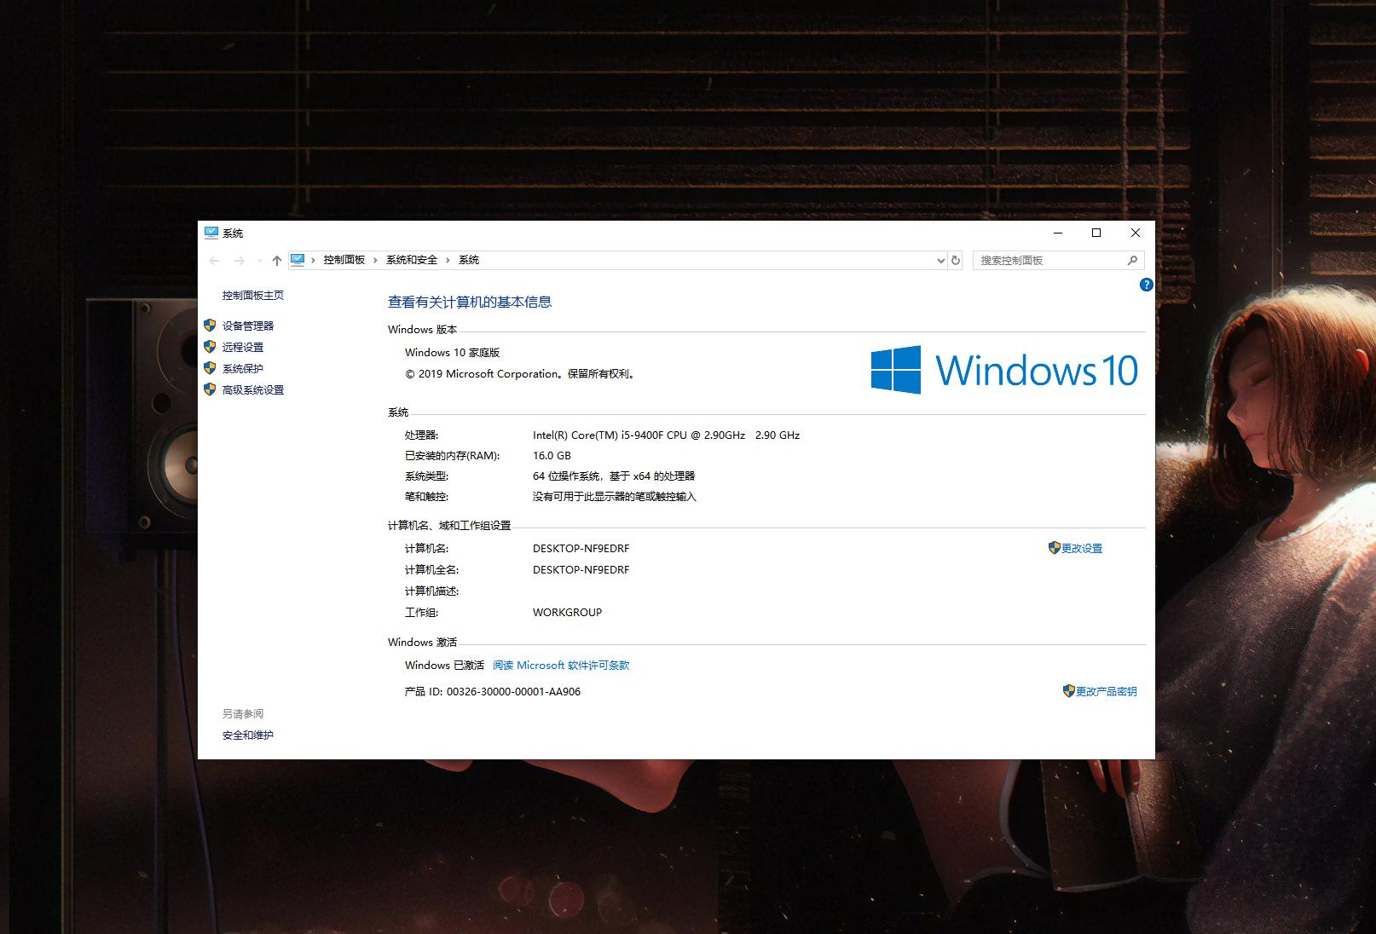Click shield icon next to 更改设置
The image size is (1376, 934).
click(1055, 548)
